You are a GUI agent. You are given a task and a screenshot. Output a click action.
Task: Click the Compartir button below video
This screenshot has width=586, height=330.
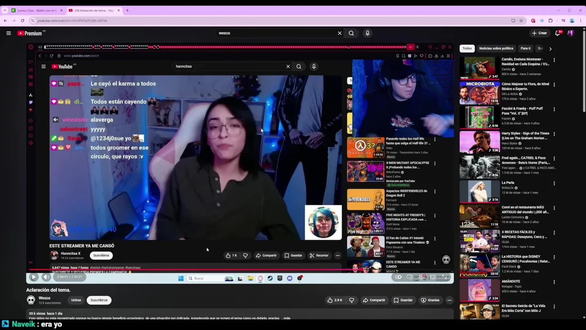(374, 300)
